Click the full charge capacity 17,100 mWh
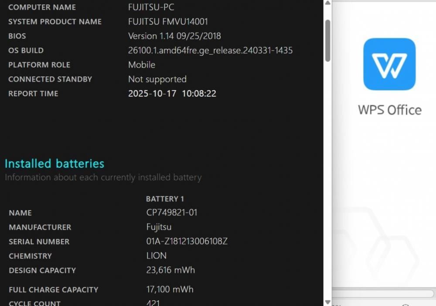 (170, 289)
